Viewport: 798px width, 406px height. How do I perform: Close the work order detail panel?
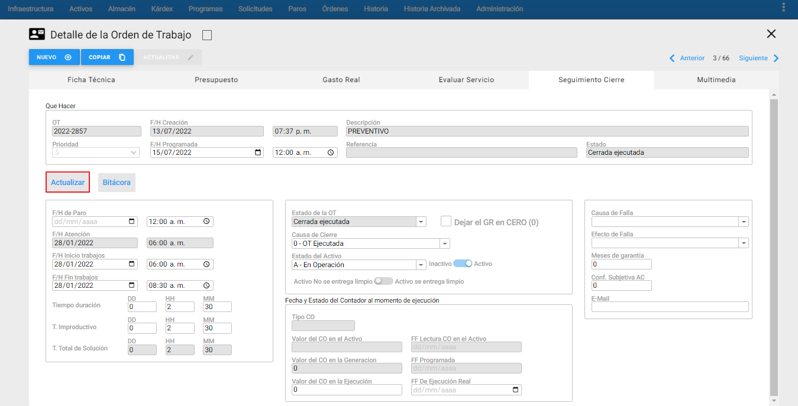771,34
